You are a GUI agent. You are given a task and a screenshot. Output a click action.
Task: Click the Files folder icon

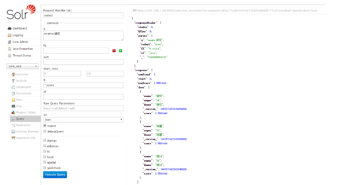click(13, 100)
